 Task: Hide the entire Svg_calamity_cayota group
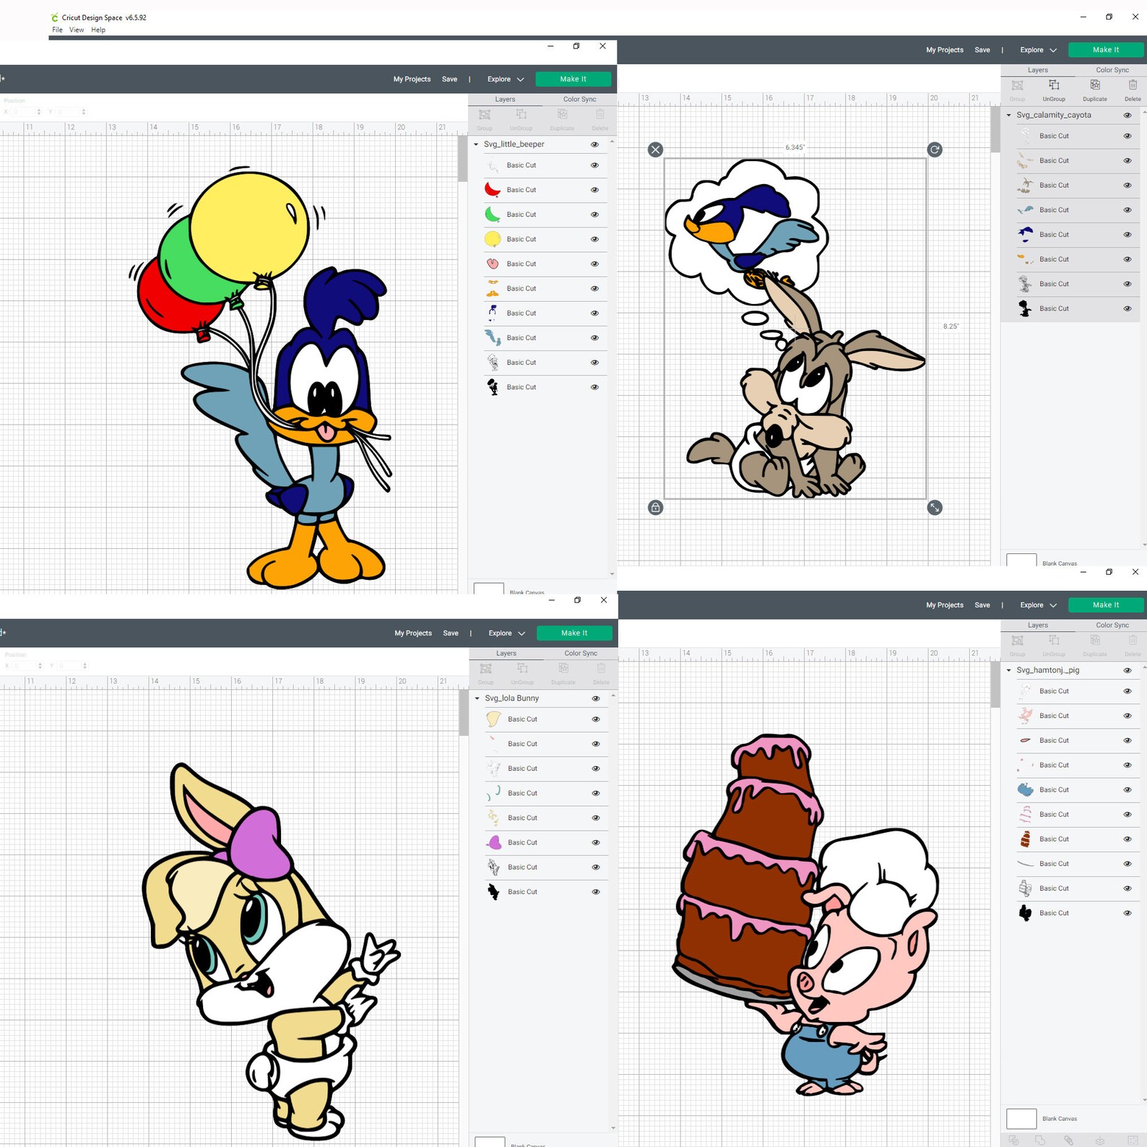point(1127,116)
